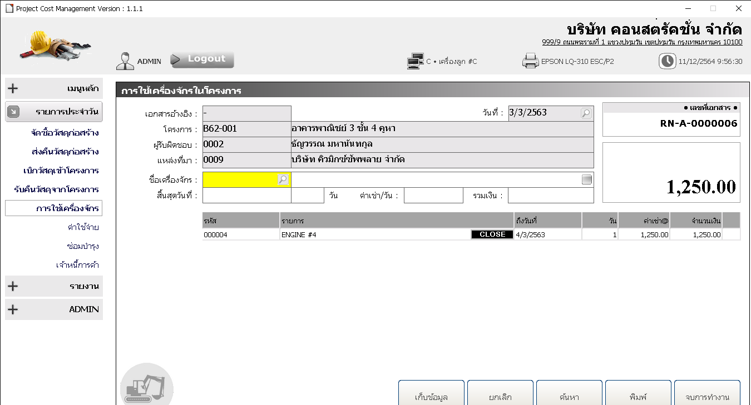Screen dimensions: 751x405
Task: Click the เก็บข้อมูล save button
Action: (x=431, y=397)
